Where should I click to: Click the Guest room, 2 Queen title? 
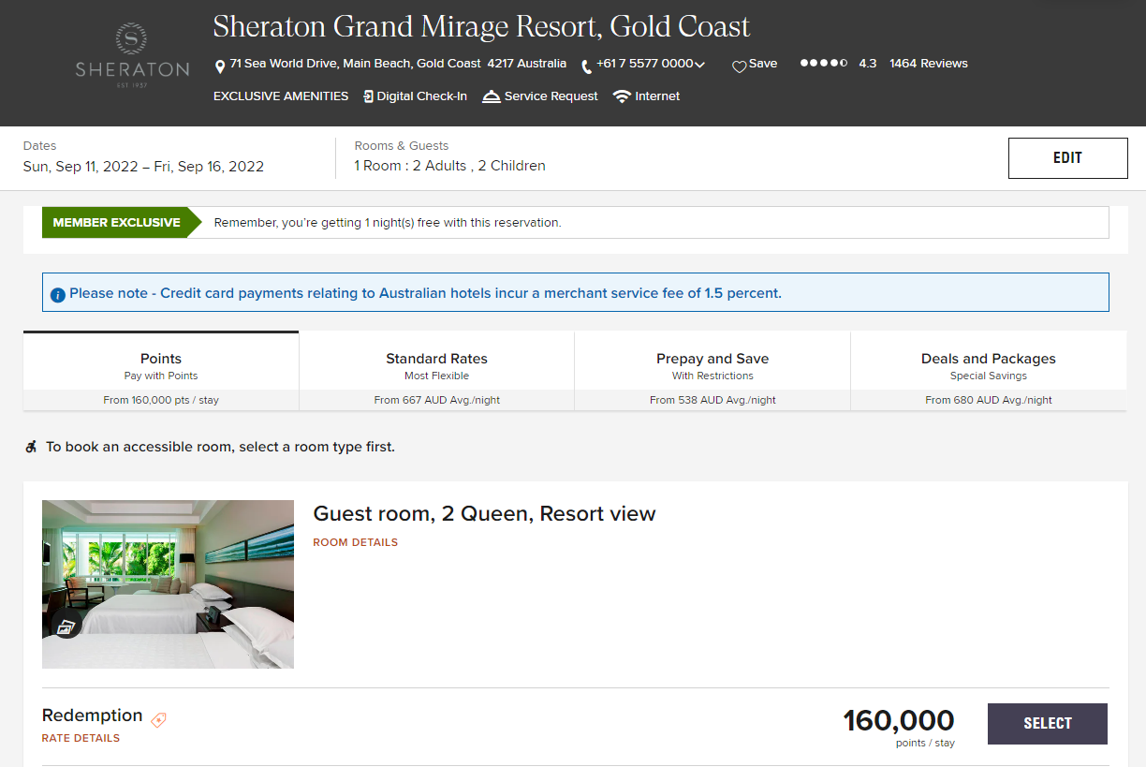pyautogui.click(x=484, y=514)
